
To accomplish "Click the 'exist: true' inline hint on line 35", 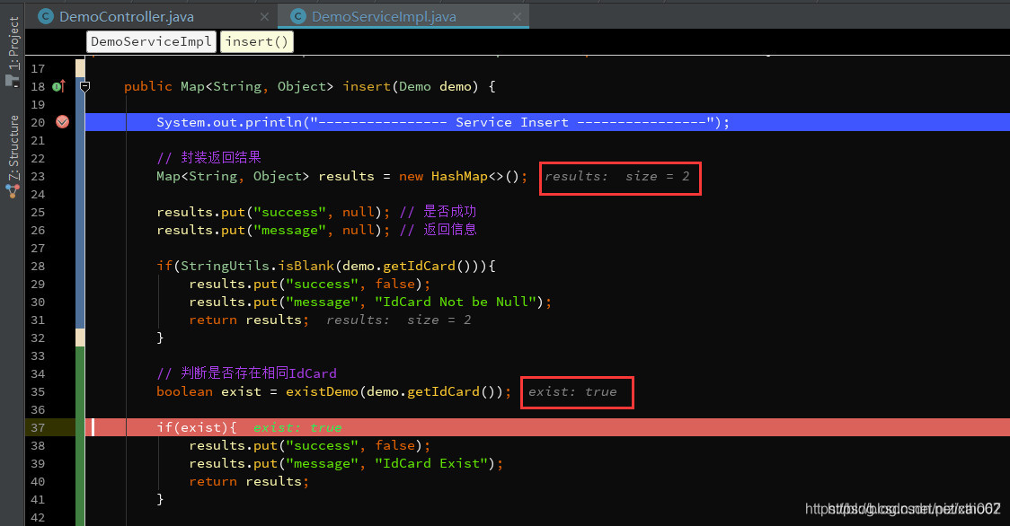I will point(572,391).
